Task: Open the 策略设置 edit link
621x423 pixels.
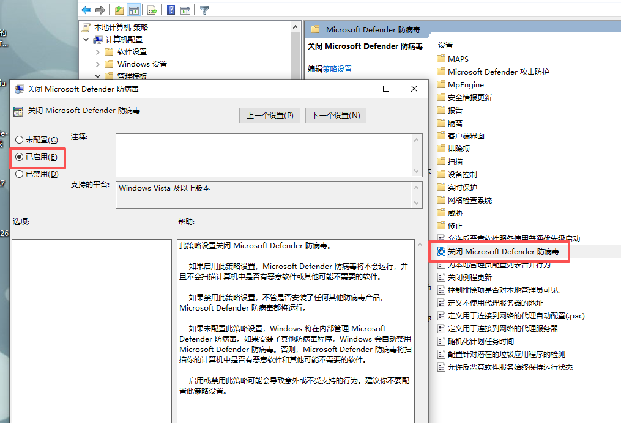Action: (337, 69)
